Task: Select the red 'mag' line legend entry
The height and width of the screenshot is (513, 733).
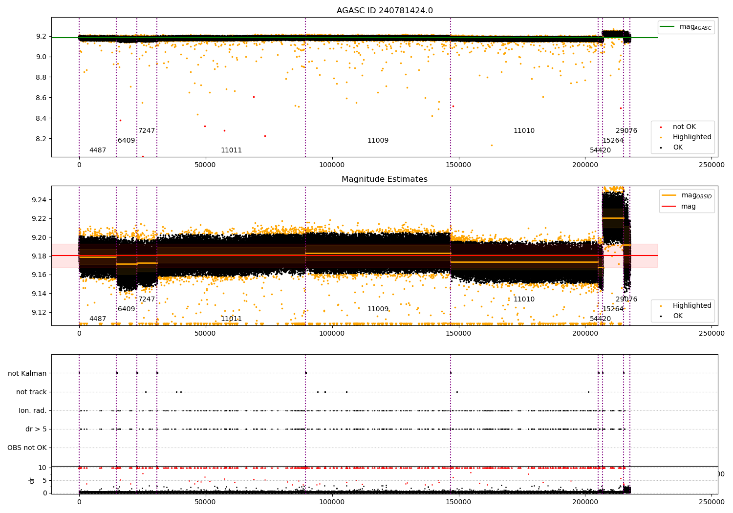Action: pyautogui.click(x=679, y=207)
